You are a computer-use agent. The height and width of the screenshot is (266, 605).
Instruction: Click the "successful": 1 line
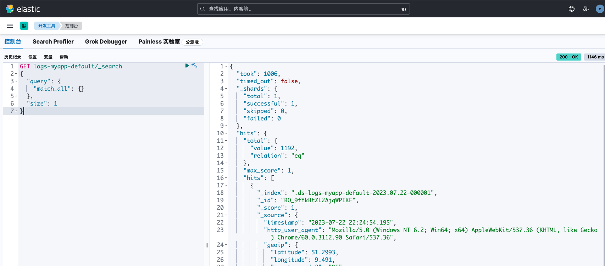point(270,103)
